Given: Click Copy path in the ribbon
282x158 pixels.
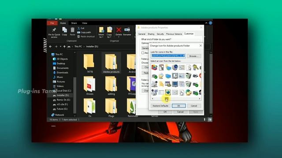Looking at the screenshot, I should 84,32.
